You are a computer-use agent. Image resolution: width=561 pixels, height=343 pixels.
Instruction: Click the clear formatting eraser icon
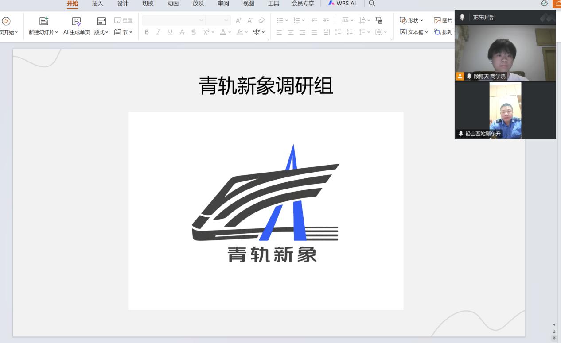click(x=261, y=20)
